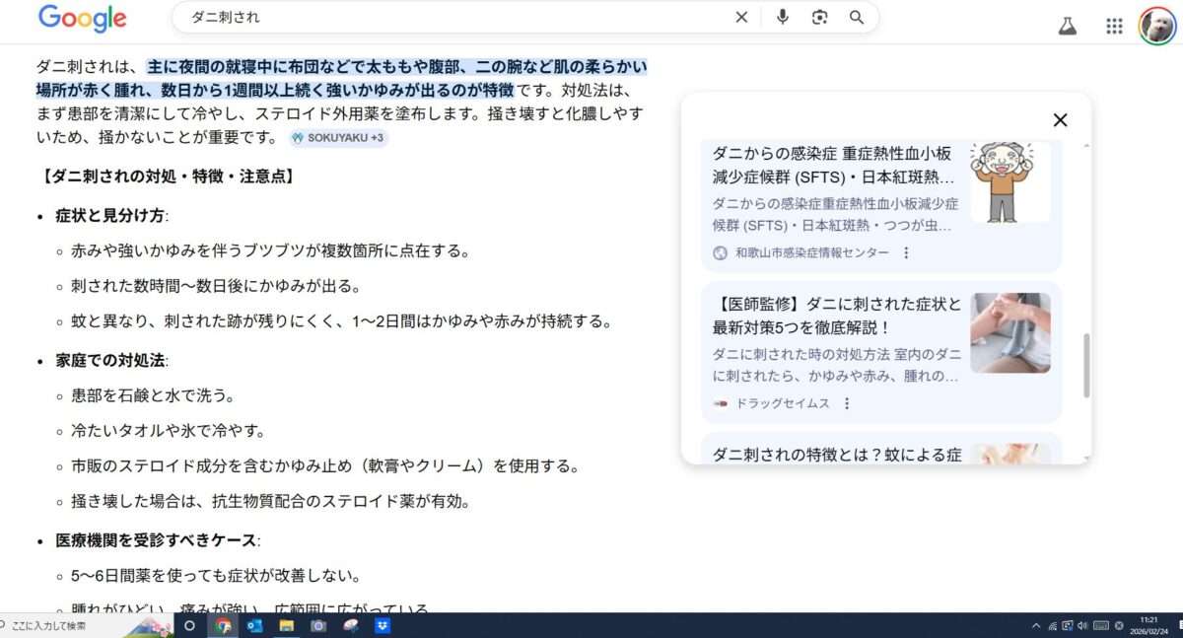
Task: Open Dropbox from the Windows taskbar
Action: tap(382, 625)
